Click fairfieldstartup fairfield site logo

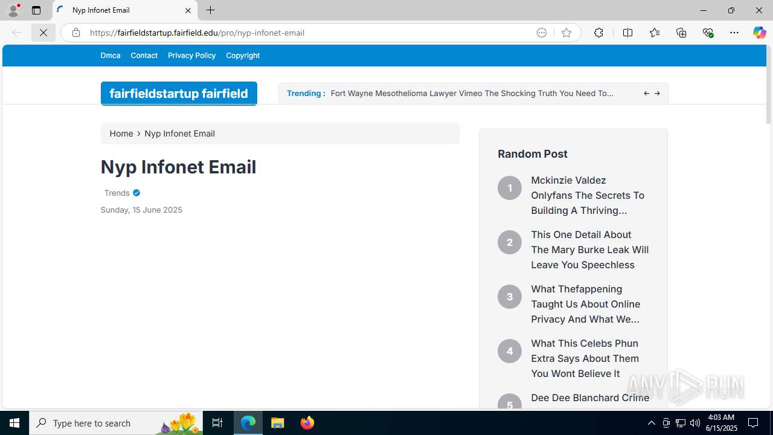(179, 94)
